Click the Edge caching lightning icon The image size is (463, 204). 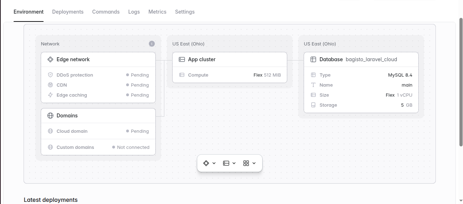click(50, 95)
